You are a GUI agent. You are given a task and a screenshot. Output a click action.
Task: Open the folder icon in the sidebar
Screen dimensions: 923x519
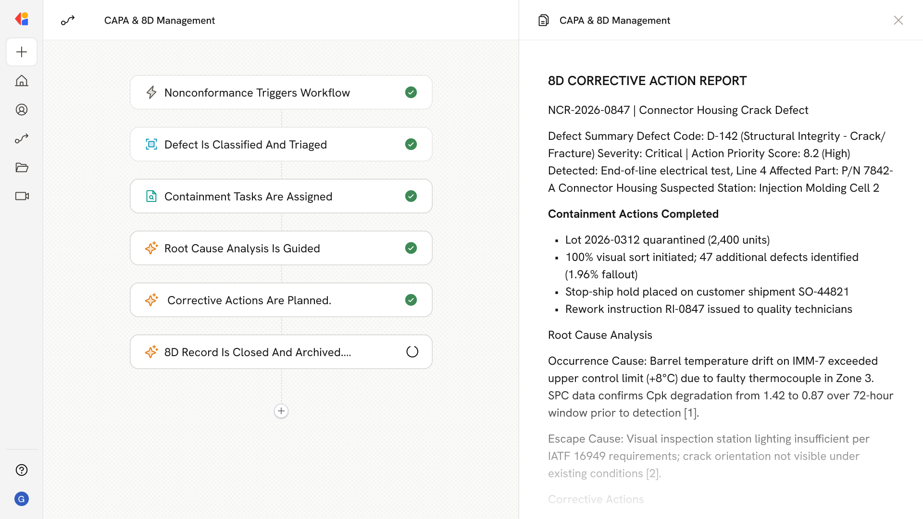(x=22, y=167)
